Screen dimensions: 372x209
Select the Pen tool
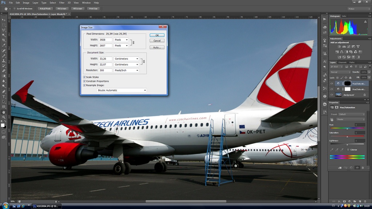(x=4, y=91)
